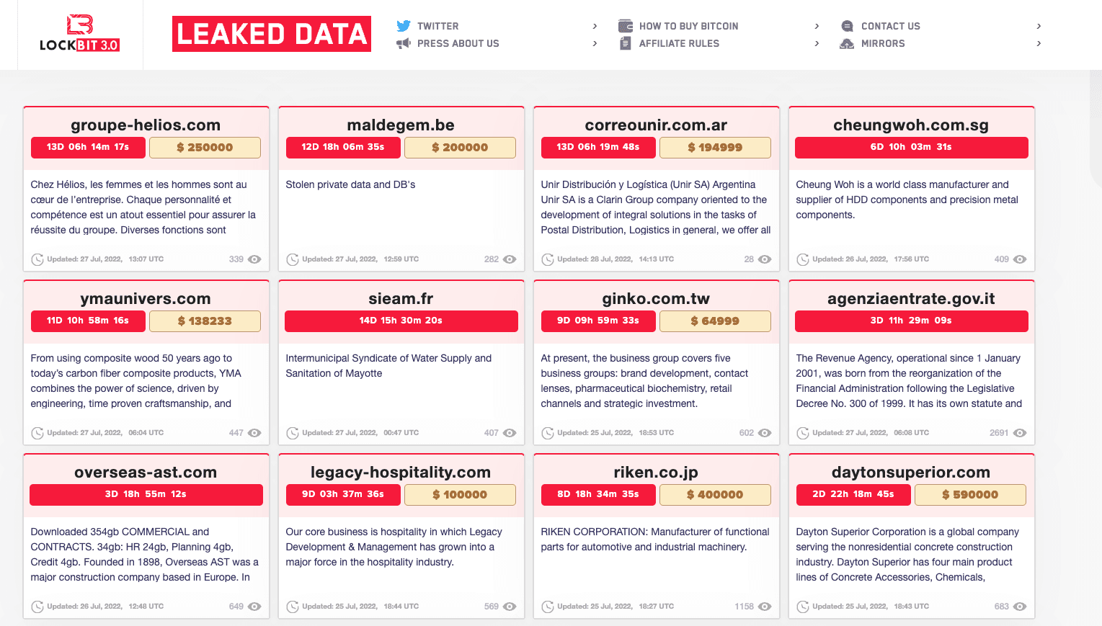Select the overseas-ast.com description text
This screenshot has height=626, width=1102.
pyautogui.click(x=145, y=555)
